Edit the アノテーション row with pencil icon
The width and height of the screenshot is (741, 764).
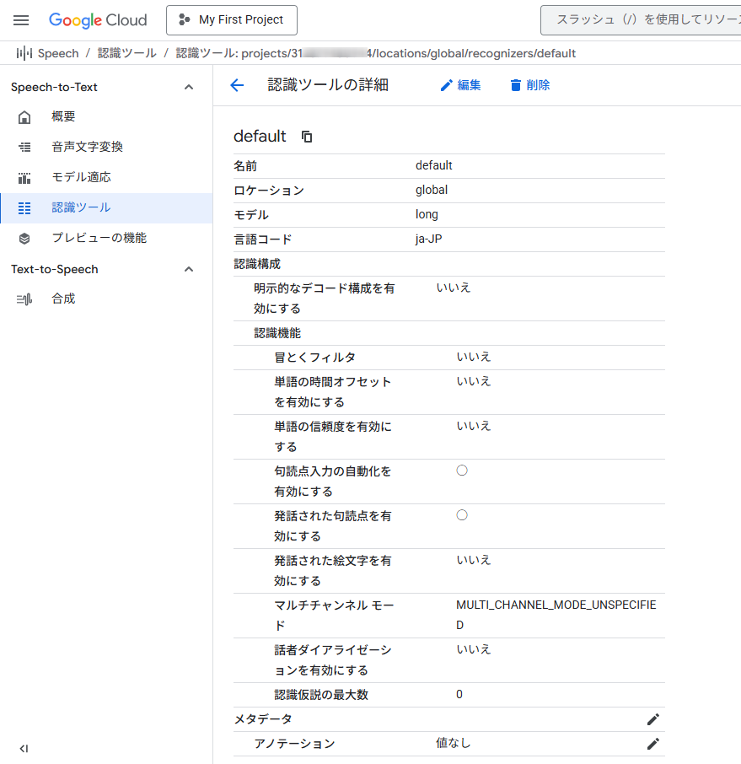point(652,744)
